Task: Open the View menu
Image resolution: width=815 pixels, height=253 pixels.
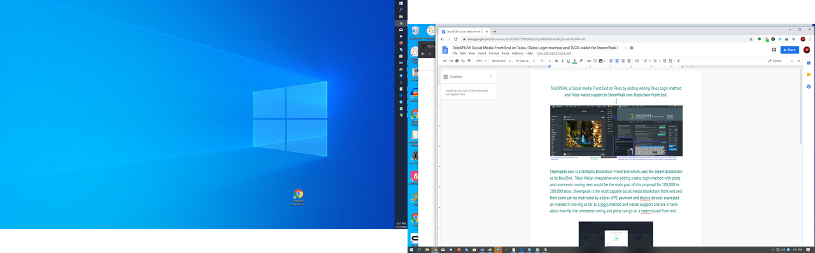Action: coord(472,53)
